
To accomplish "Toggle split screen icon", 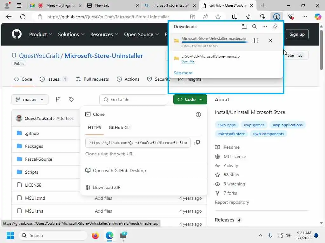I will click(x=235, y=17).
